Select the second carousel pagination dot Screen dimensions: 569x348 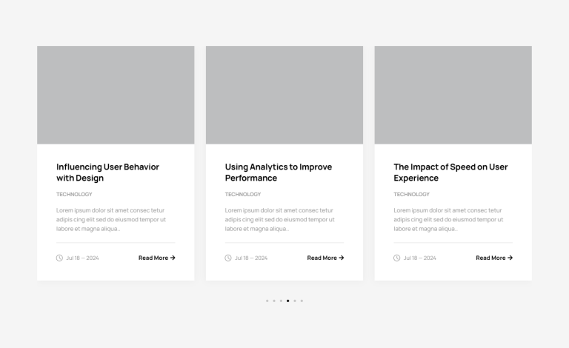pos(274,301)
